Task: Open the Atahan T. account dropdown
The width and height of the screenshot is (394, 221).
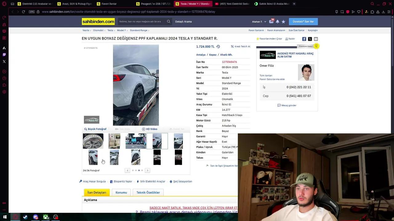Action: point(259,22)
